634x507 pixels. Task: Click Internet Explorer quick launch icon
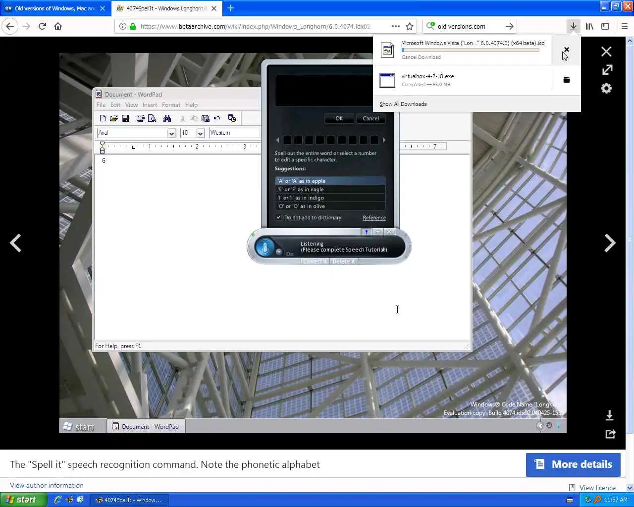coord(58,500)
